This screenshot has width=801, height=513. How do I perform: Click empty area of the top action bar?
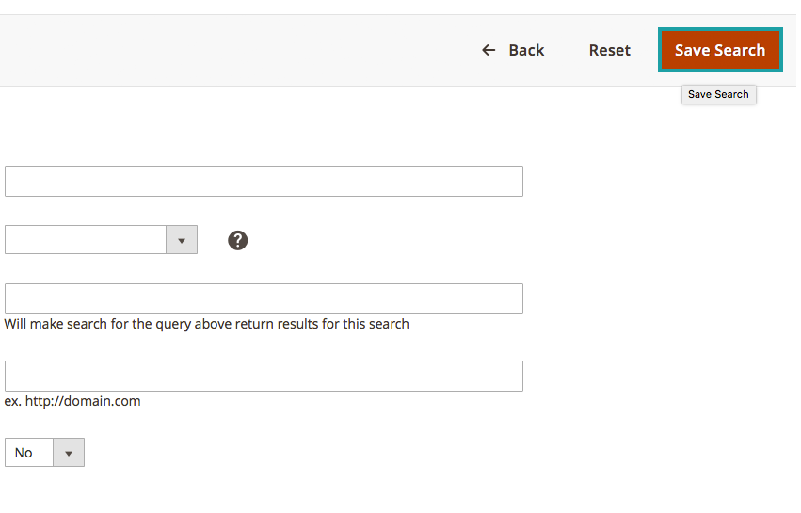235,50
